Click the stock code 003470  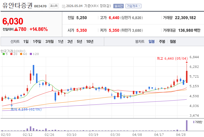pos(40,6)
